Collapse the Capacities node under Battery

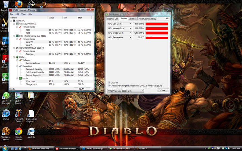tap(17, 66)
